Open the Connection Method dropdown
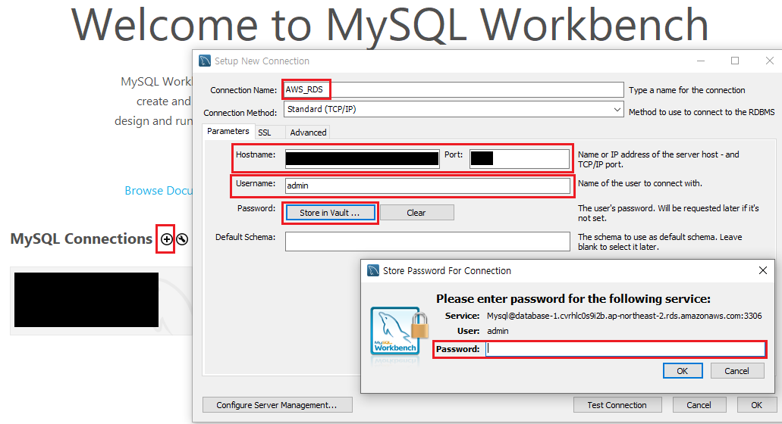Screen dimensions: 782x424 pyautogui.click(x=454, y=110)
